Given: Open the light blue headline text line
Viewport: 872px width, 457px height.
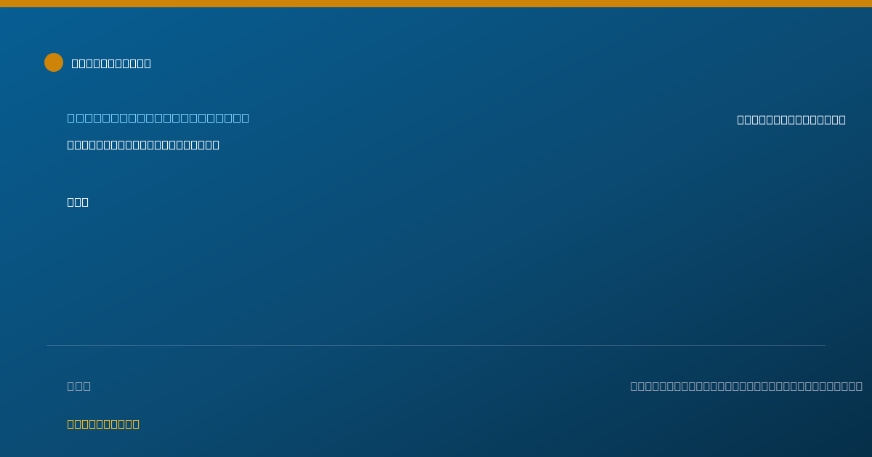Looking at the screenshot, I should (158, 118).
